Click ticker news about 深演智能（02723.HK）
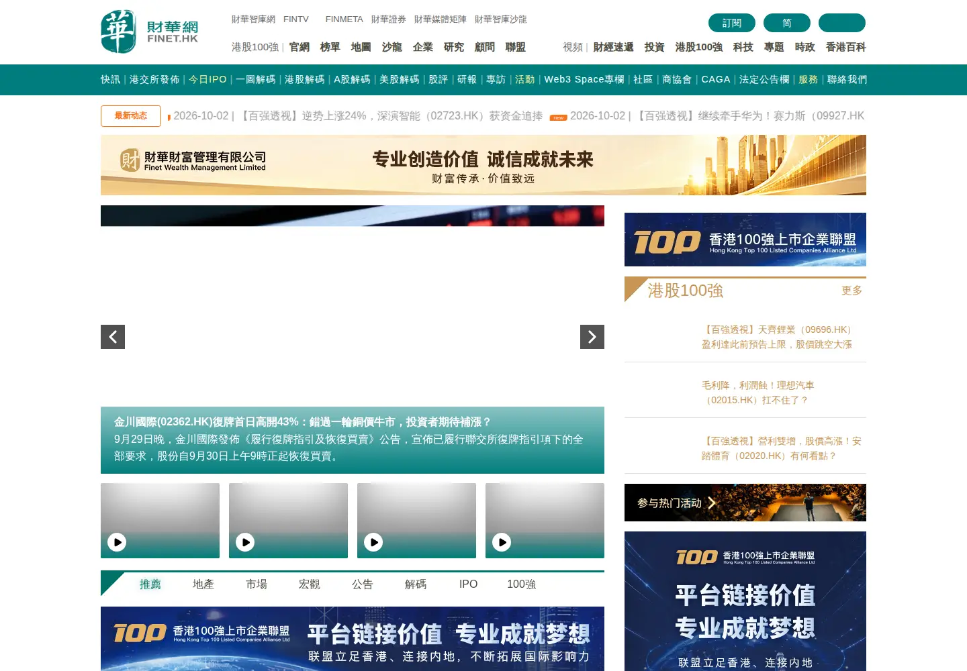The image size is (967, 671). pyautogui.click(x=358, y=116)
